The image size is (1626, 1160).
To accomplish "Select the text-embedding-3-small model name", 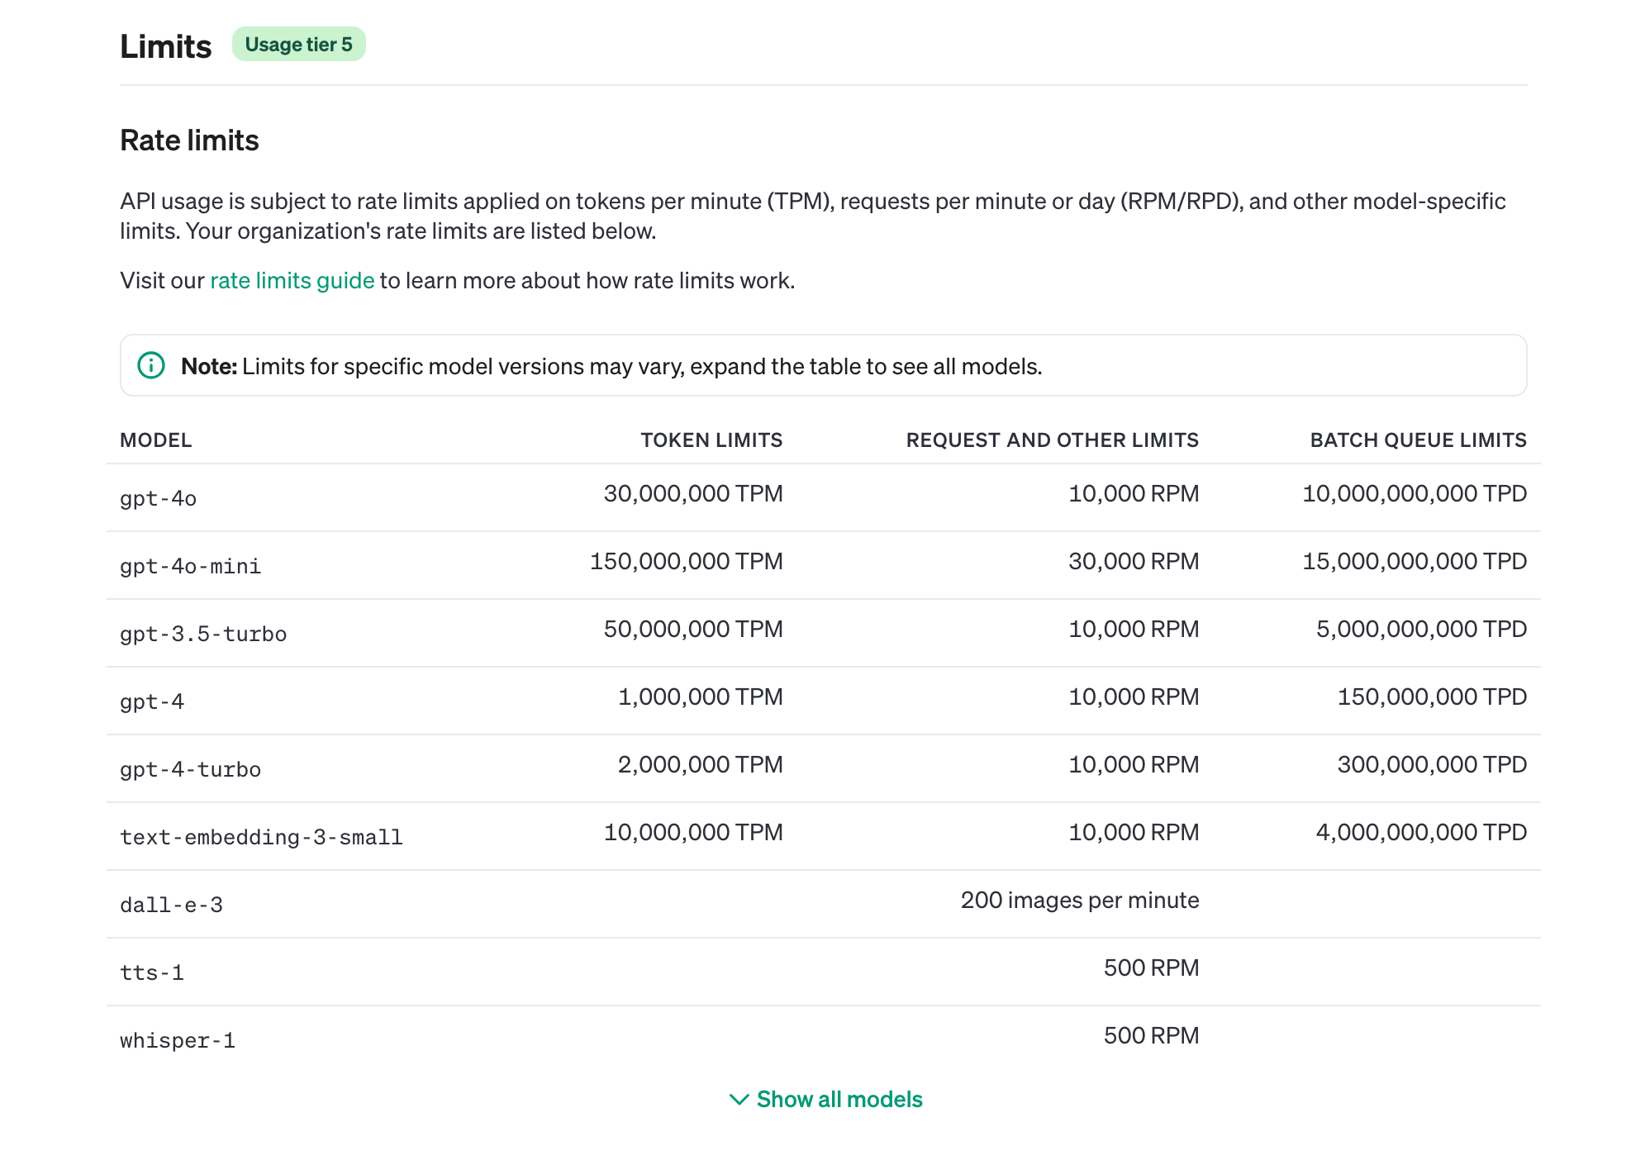I will pyautogui.click(x=261, y=837).
